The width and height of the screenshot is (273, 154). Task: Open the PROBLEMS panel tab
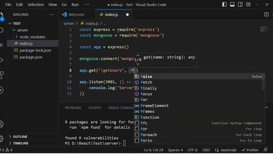tap(73, 108)
